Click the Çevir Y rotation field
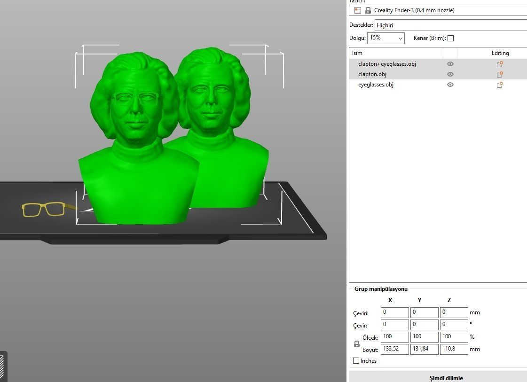This screenshot has width=527, height=382. 424,325
